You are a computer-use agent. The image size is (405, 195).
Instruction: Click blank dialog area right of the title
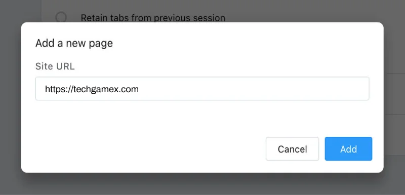[246, 44]
